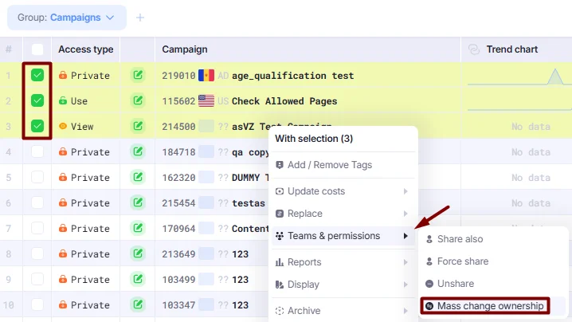The height and width of the screenshot is (322, 572).
Task: Check the row 6 campaign 215454 checkbox
Action: [37, 203]
